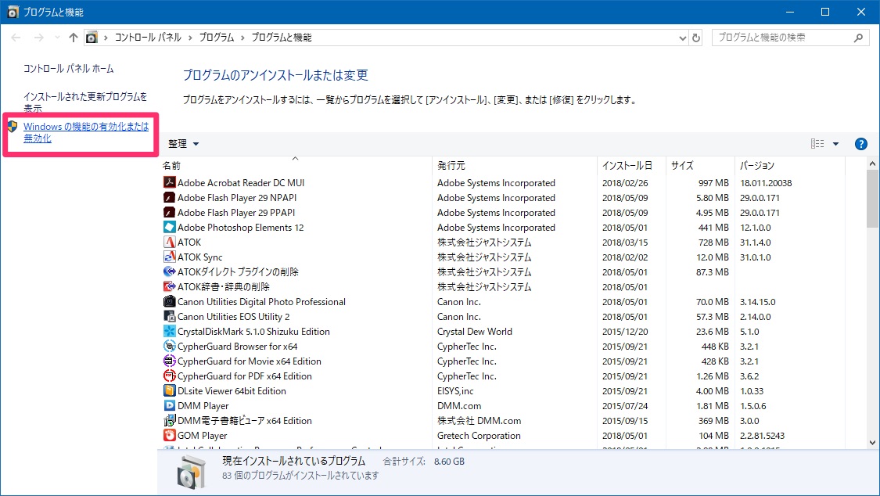
Task: Click the EISYS,inc publisher cell
Action: click(455, 390)
